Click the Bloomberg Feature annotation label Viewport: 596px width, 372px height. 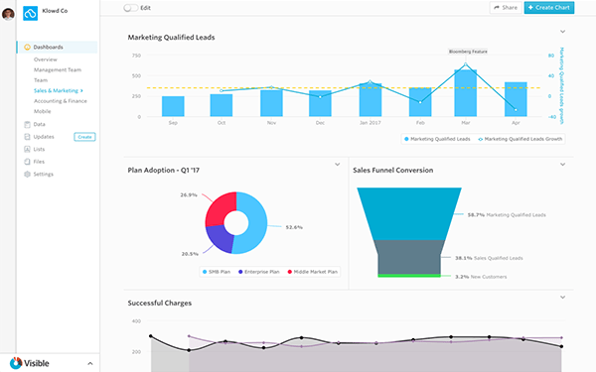(468, 52)
